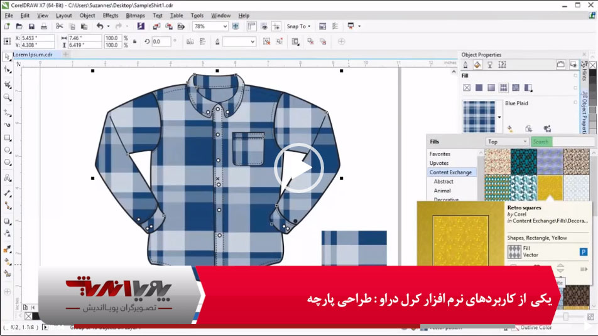Select the Pick tool in the toolbox

tap(7, 57)
